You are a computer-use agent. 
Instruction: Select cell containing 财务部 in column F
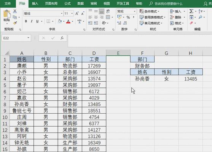142,66
